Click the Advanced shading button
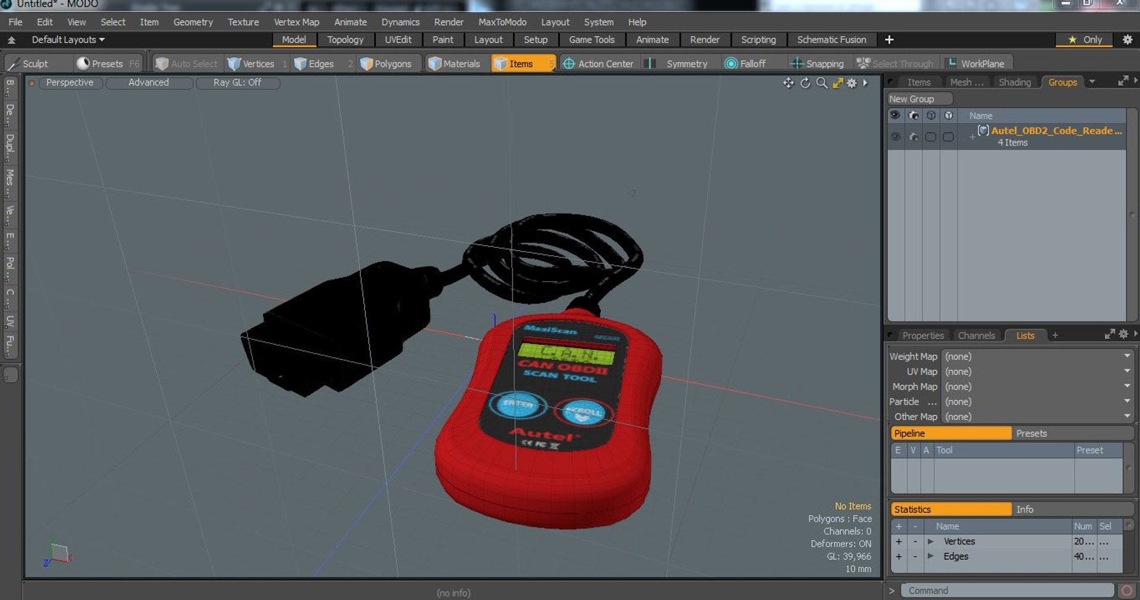1140x600 pixels. 148,82
